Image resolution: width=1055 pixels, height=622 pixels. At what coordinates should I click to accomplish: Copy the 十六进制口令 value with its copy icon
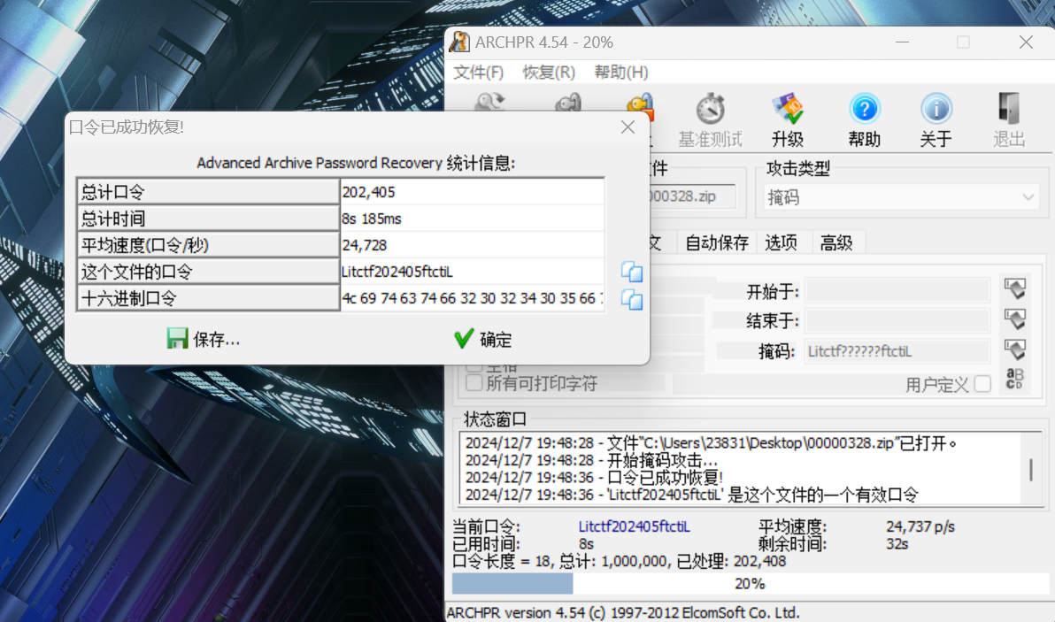[x=632, y=299]
